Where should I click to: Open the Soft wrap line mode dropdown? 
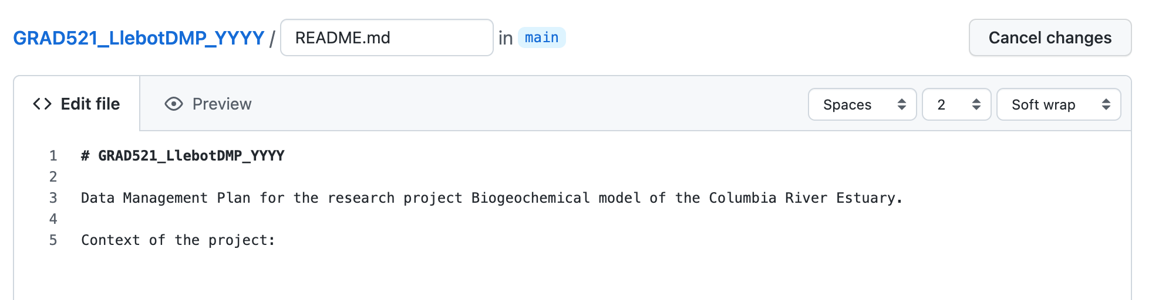point(1058,104)
